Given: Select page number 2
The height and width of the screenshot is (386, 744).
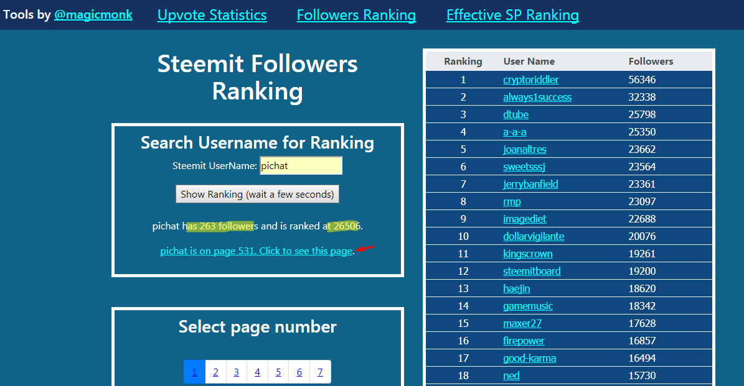Looking at the screenshot, I should (215, 372).
